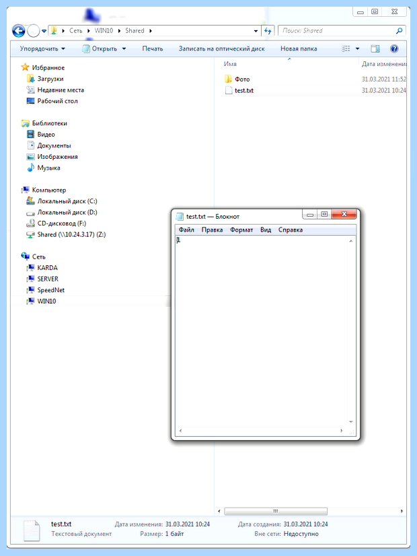Click the forward navigation arrow in Explorer

click(x=34, y=31)
